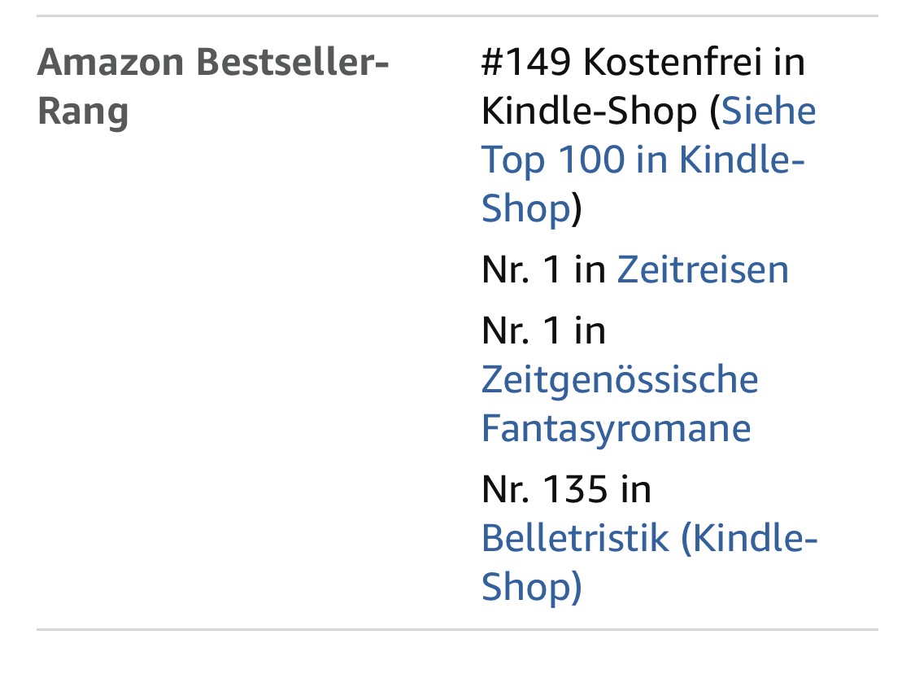
Task: Click the #149 rank number
Action: [x=527, y=62]
